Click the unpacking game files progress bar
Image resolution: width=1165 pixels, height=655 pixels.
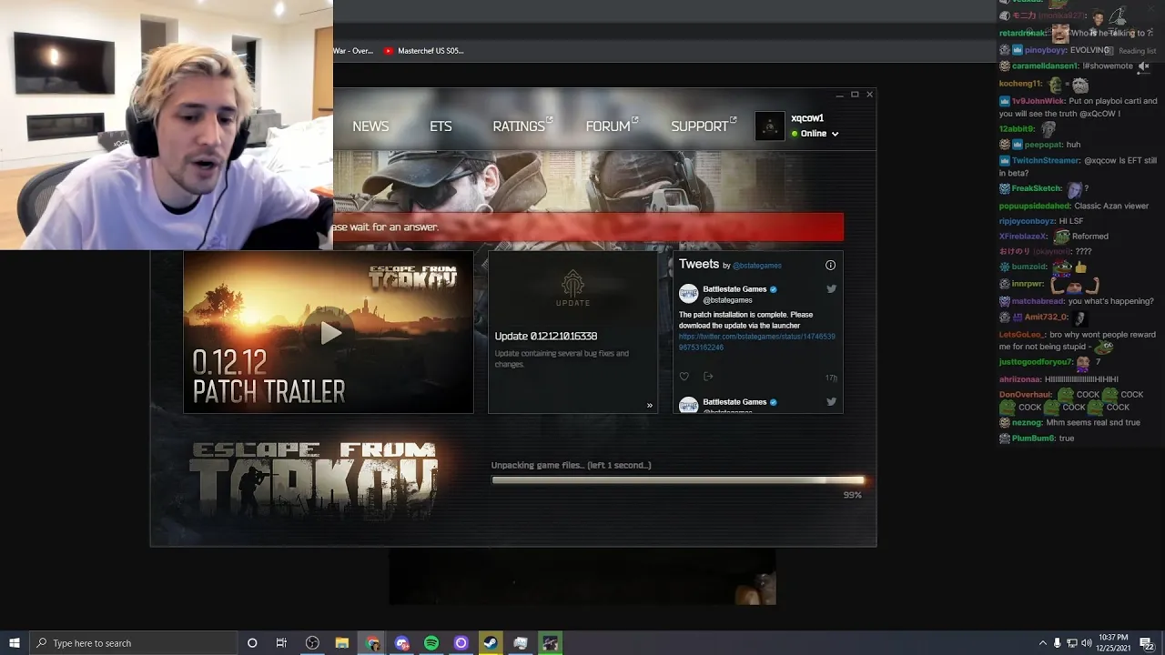[678, 480]
